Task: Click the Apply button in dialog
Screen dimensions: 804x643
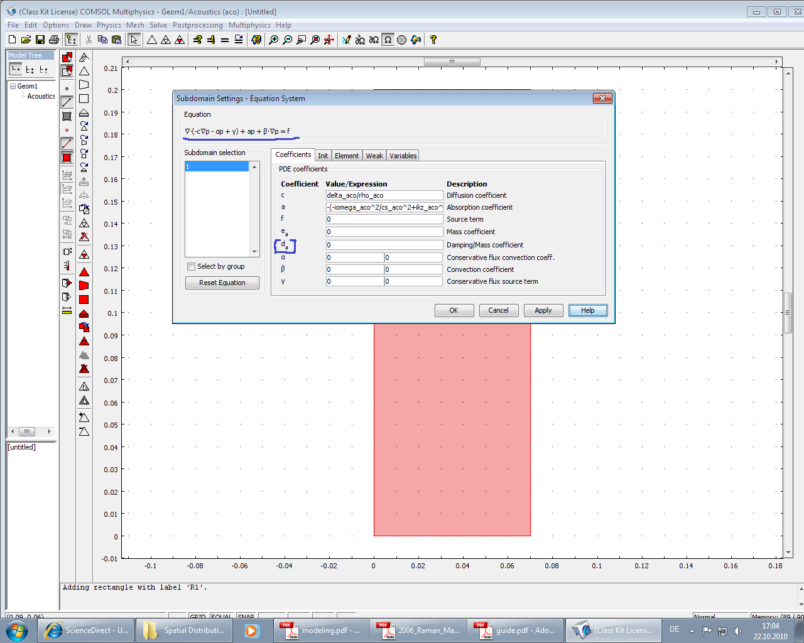Action: [x=543, y=310]
